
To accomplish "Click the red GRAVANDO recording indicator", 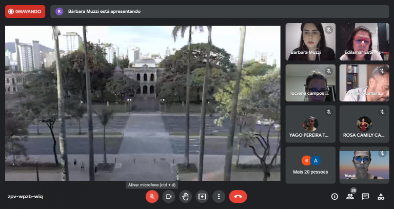I will [x=25, y=11].
